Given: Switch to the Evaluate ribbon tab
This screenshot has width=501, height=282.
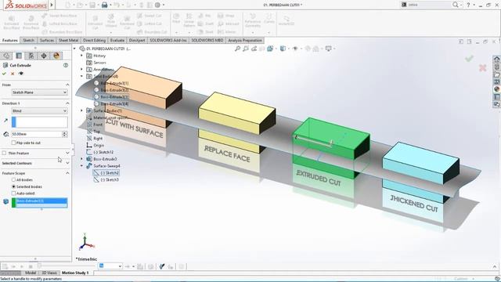Looking at the screenshot, I should [117, 40].
